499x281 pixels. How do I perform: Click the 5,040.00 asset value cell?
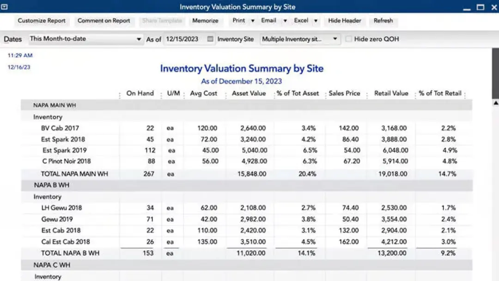[x=254, y=150]
